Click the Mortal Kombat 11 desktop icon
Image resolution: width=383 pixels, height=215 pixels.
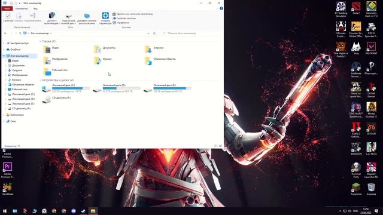pos(371,110)
